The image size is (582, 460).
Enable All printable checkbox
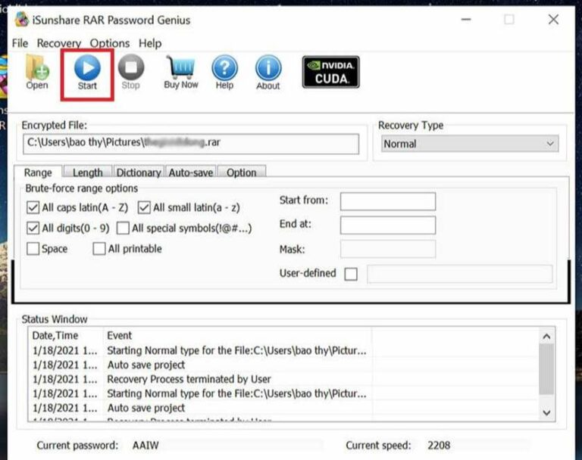[x=99, y=249]
